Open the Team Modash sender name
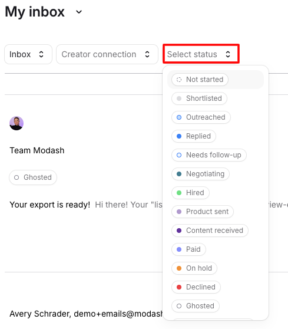Viewport: 288px width, 329px height. click(37, 150)
